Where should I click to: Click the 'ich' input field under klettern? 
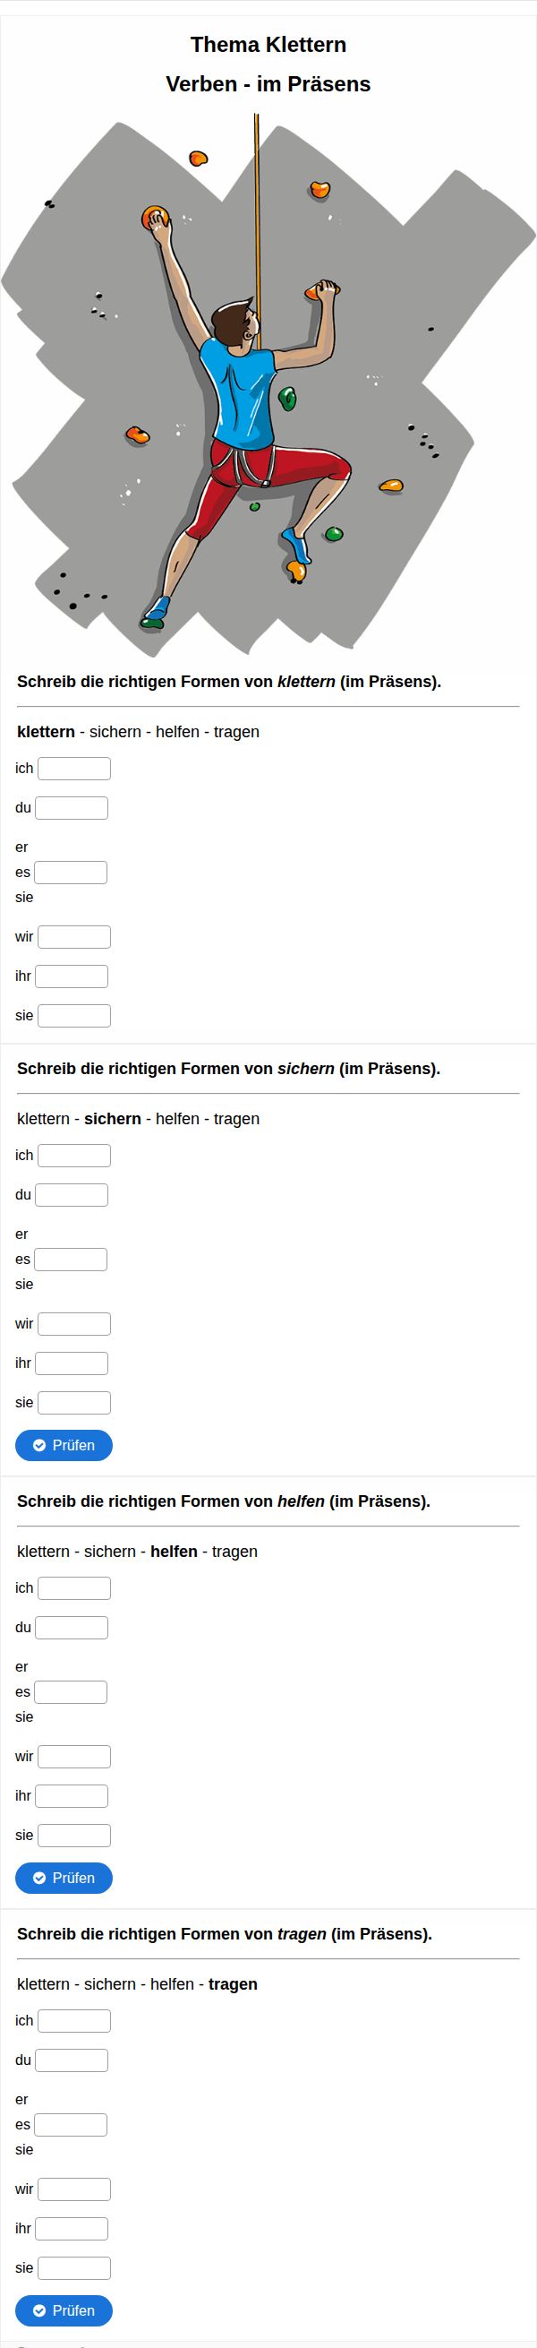pos(73,769)
